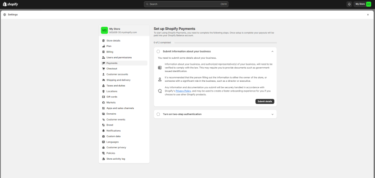Viewport: 375px width, 178px height.
Task: Click the "0 of 2 completed" text
Action: pyautogui.click(x=162, y=43)
